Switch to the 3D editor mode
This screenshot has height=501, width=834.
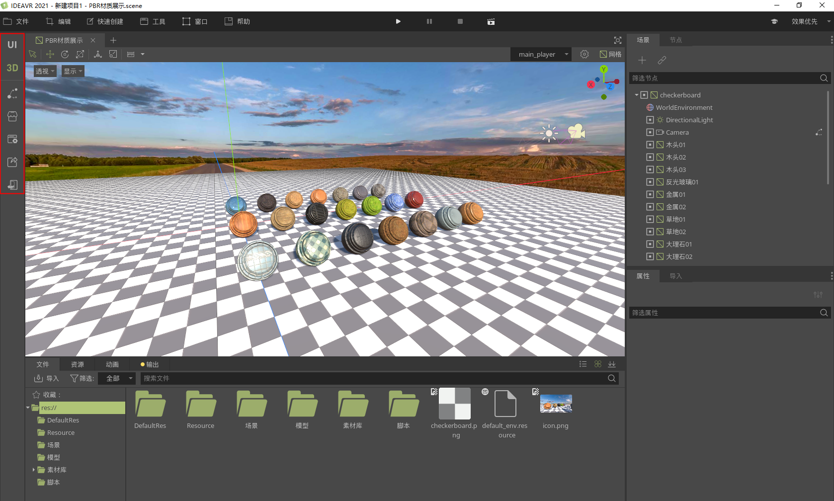point(12,68)
